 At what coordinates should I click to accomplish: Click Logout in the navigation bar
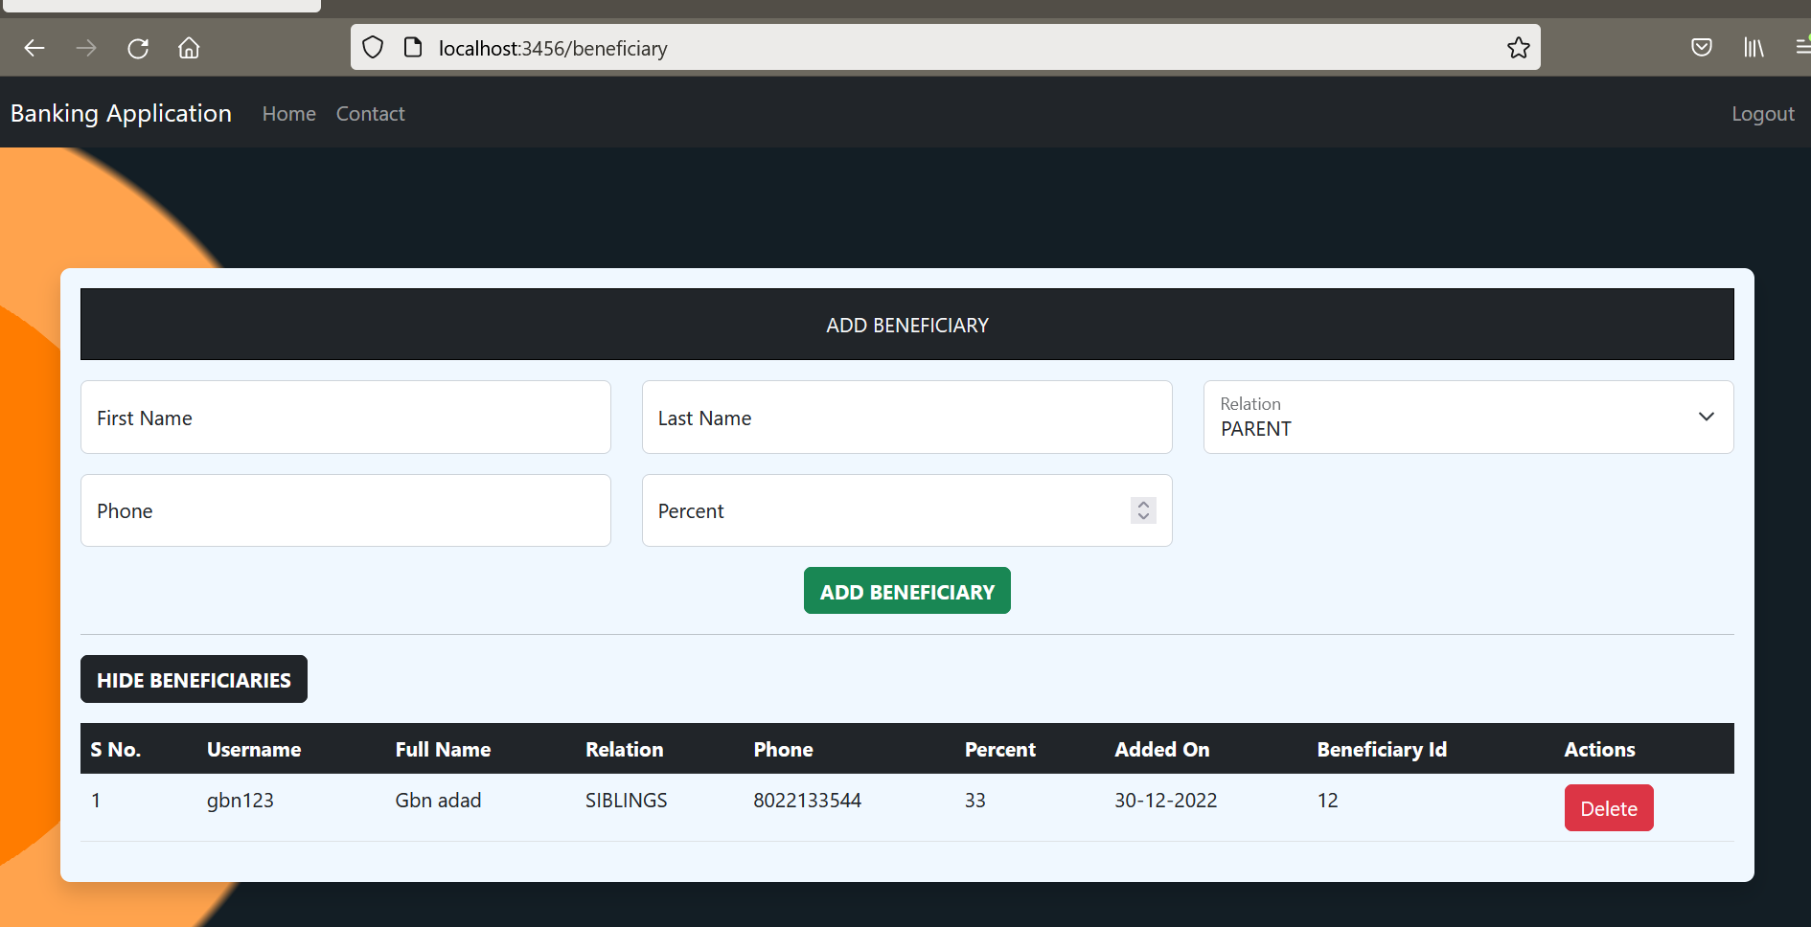[x=1763, y=113]
